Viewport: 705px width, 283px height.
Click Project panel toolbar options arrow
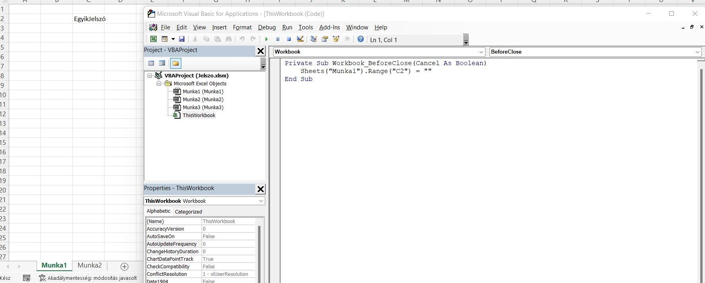coord(263,64)
